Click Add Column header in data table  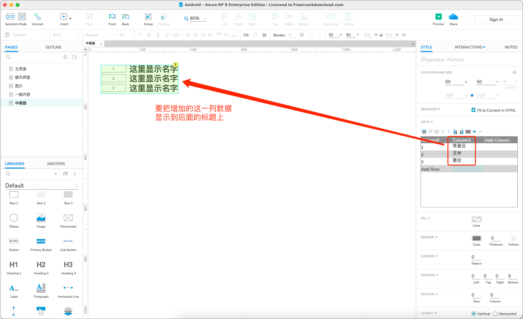[x=497, y=140]
